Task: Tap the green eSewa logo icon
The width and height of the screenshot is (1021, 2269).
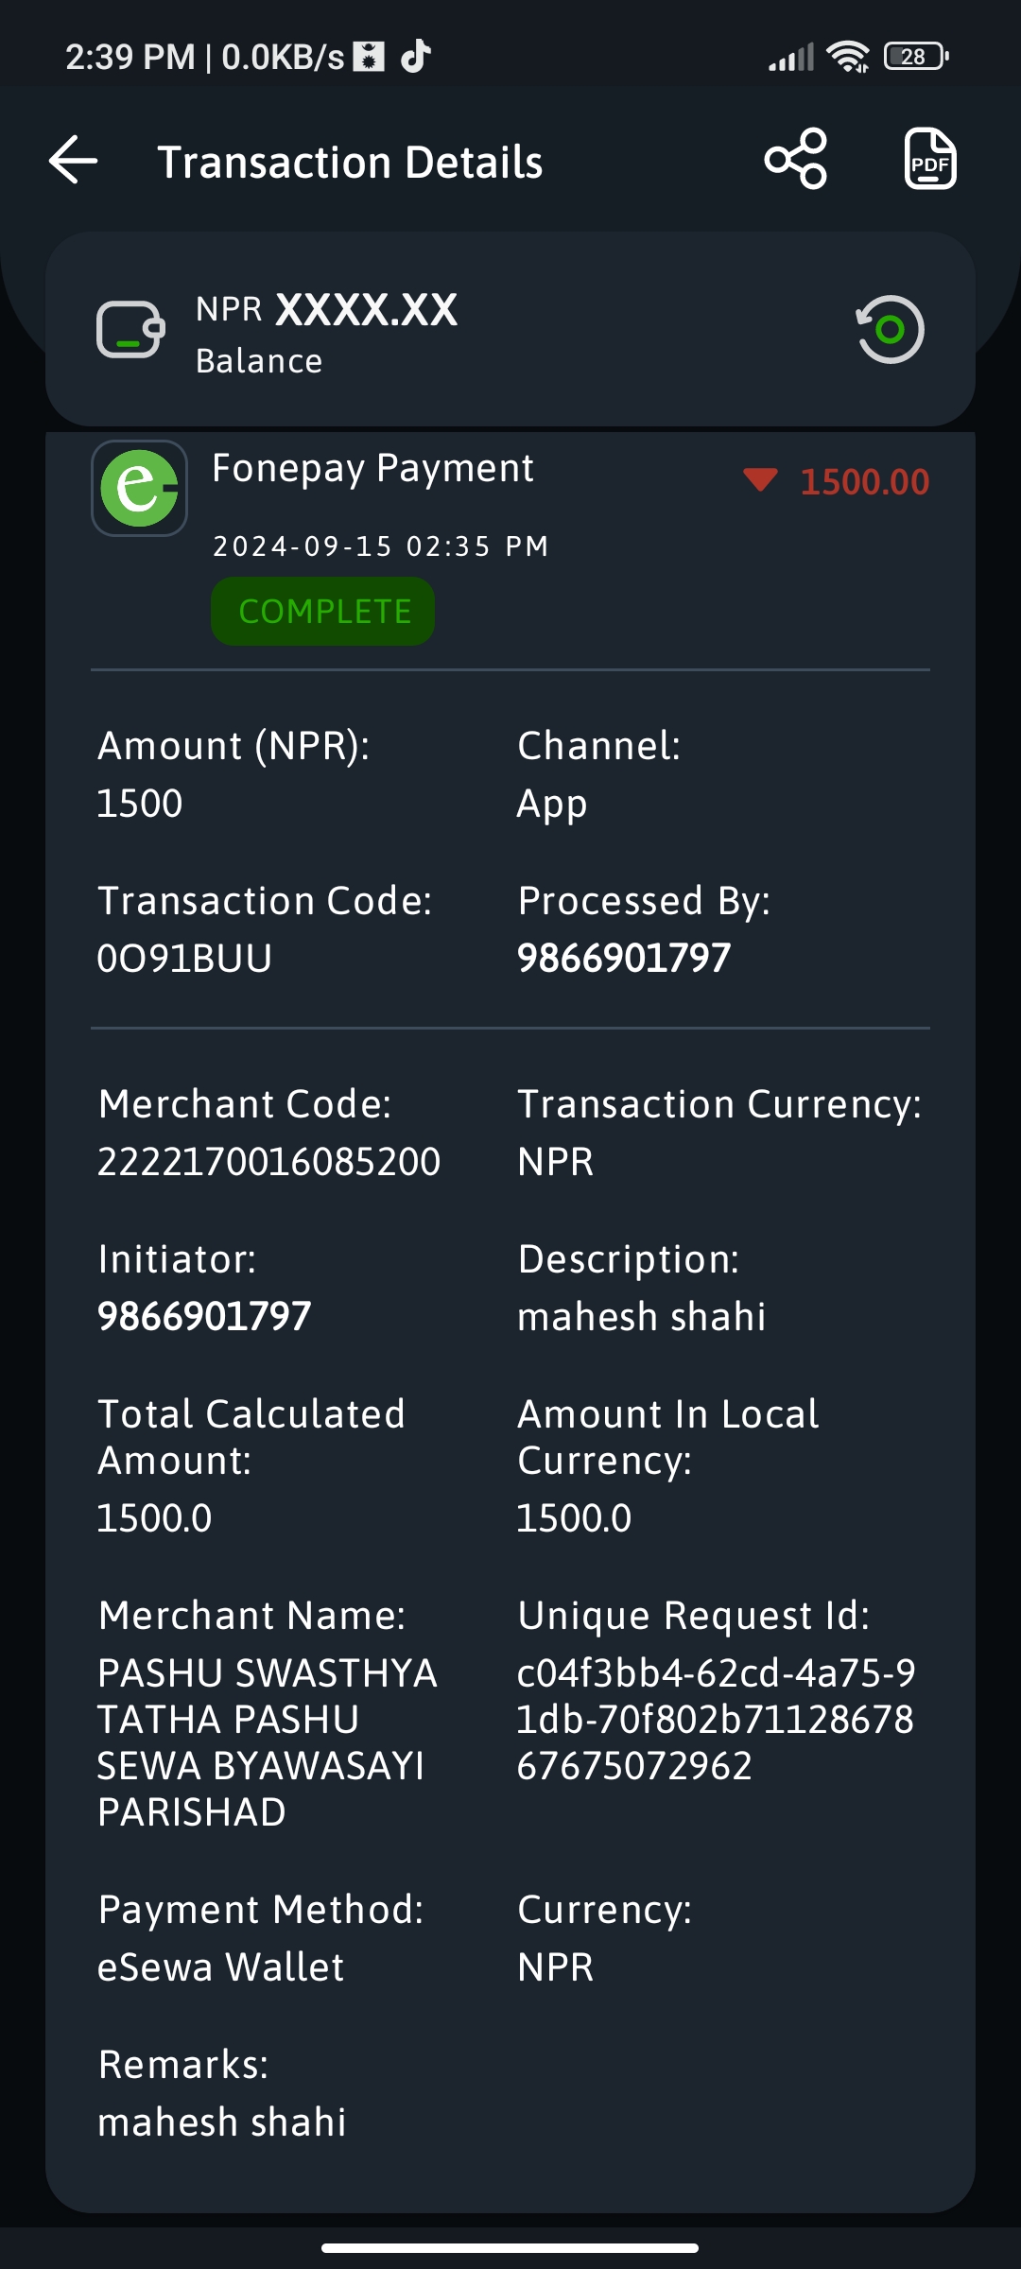Action: tap(139, 488)
